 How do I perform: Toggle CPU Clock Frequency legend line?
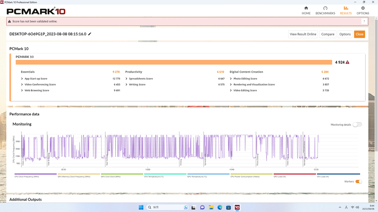click(35, 174)
